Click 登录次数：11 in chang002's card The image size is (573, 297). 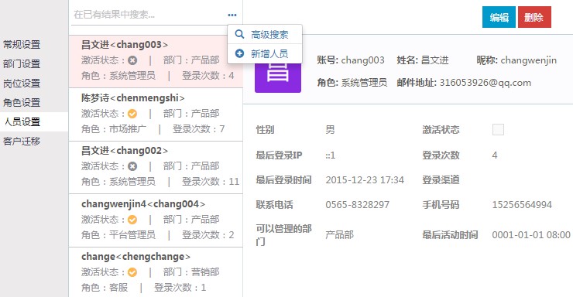[211, 182]
